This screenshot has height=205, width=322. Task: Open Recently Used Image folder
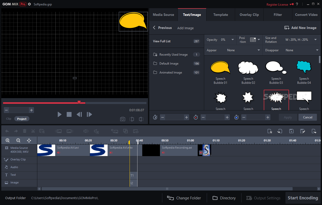coord(176,55)
